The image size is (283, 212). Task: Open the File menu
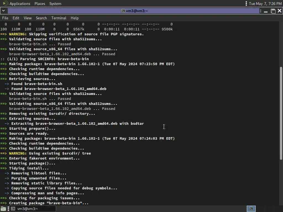pos(5,18)
